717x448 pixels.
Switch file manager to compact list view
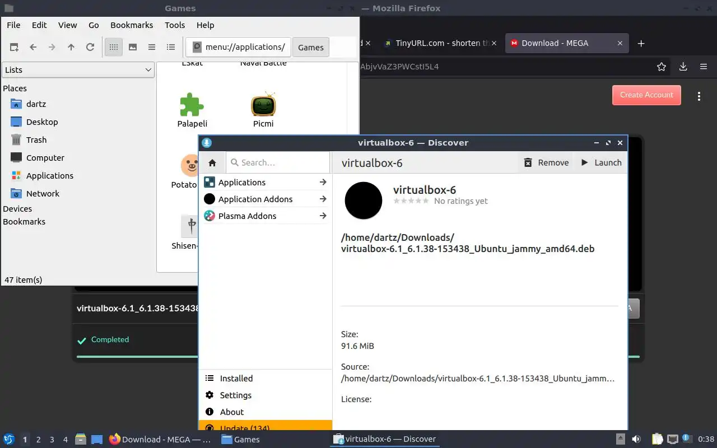(152, 47)
